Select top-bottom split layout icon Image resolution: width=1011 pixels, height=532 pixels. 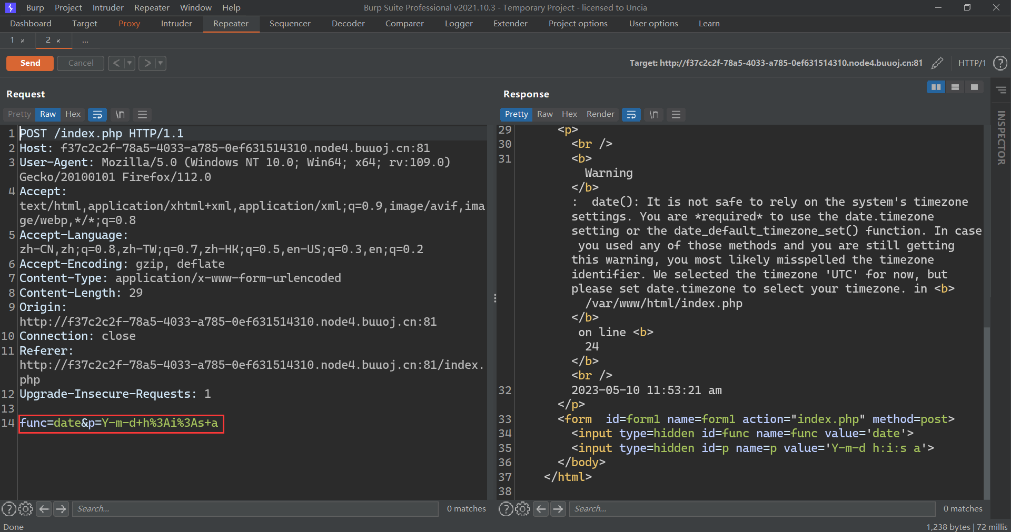(x=955, y=87)
